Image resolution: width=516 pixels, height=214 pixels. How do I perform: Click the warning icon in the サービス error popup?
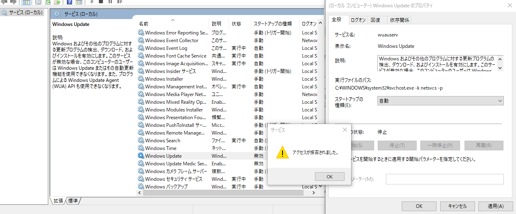[x=283, y=153]
